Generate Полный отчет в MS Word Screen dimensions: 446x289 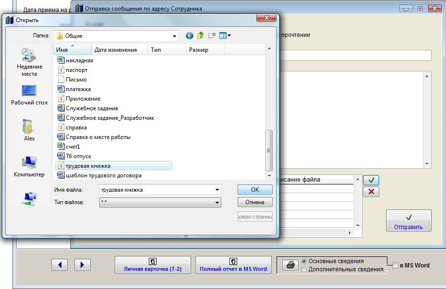coord(233,265)
